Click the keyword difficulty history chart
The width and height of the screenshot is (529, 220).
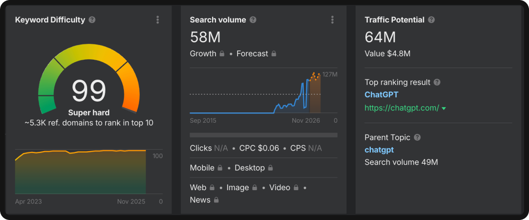coord(81,172)
